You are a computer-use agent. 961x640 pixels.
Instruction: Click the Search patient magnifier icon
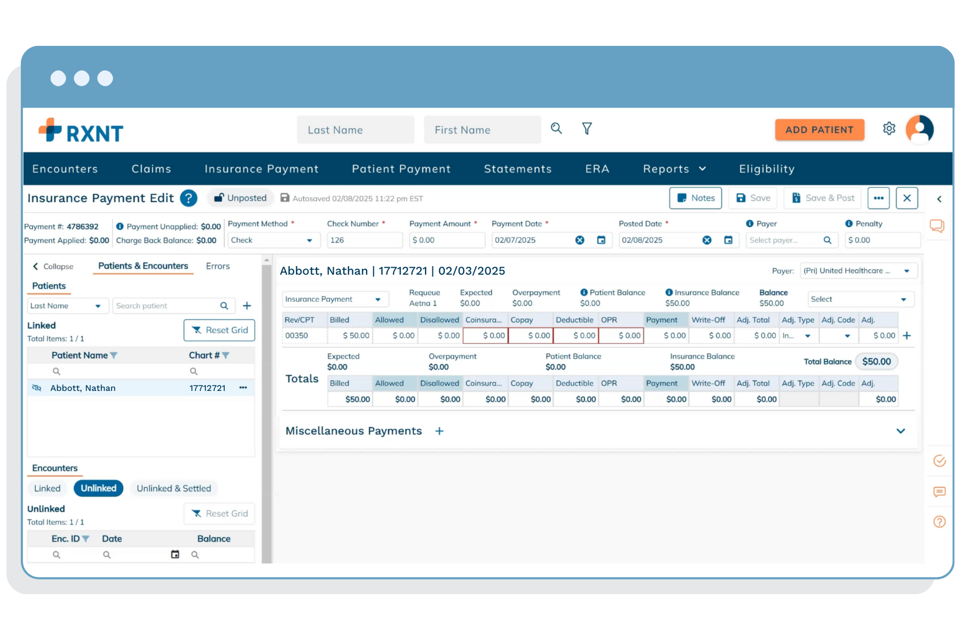tap(224, 306)
